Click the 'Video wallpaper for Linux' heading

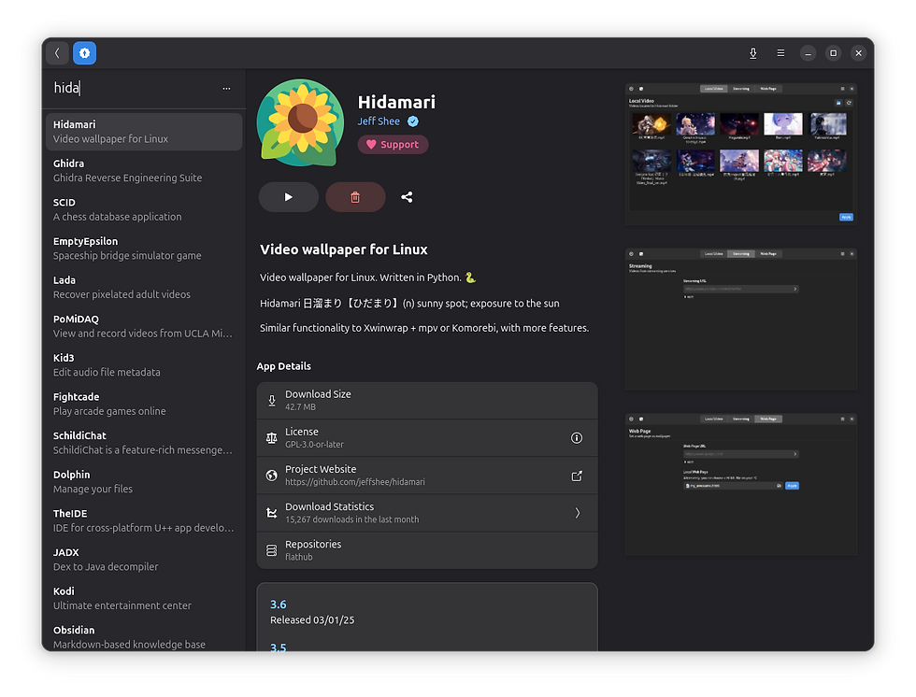[344, 249]
